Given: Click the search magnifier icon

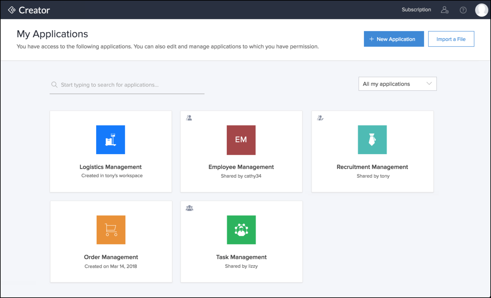Looking at the screenshot, I should tap(54, 85).
